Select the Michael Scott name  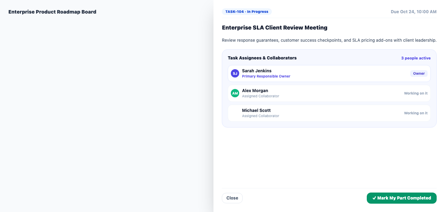click(256, 111)
